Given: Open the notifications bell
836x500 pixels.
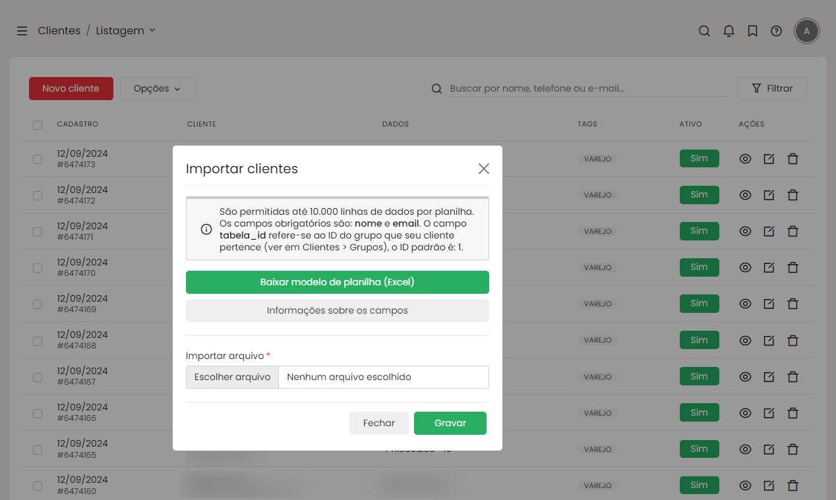Looking at the screenshot, I should click(x=729, y=31).
